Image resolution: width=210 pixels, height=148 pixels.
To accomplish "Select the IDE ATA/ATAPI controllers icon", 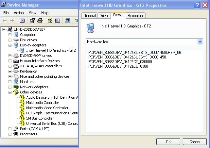I will [16, 66].
